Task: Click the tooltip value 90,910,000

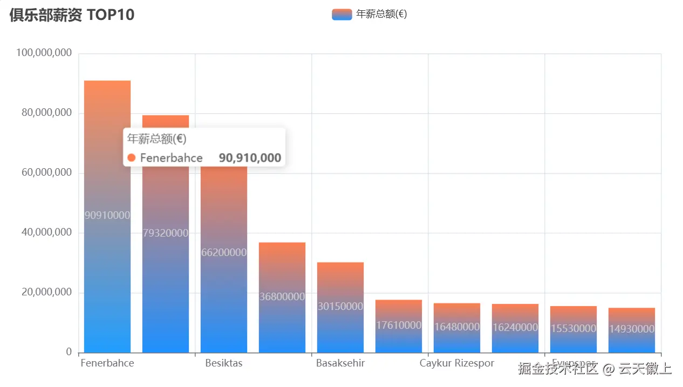Action: tap(250, 158)
